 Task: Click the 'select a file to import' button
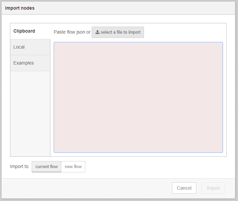[x=118, y=32]
